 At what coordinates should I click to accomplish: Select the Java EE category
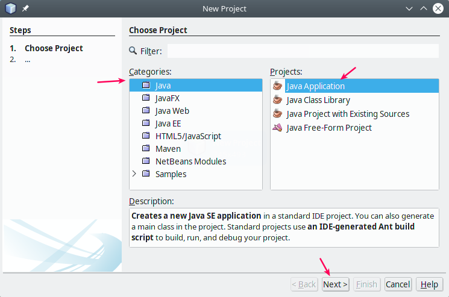point(168,123)
